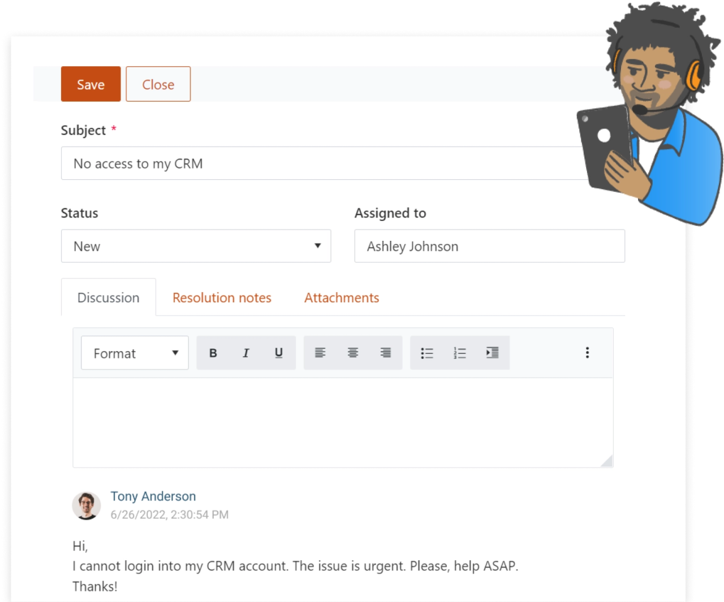724x602 pixels.
Task: Increase the text indent
Action: 492,353
